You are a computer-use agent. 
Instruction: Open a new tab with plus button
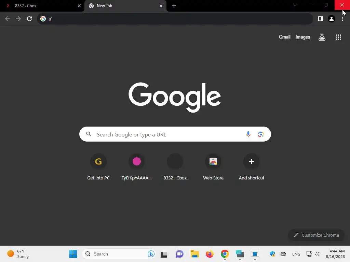174,6
